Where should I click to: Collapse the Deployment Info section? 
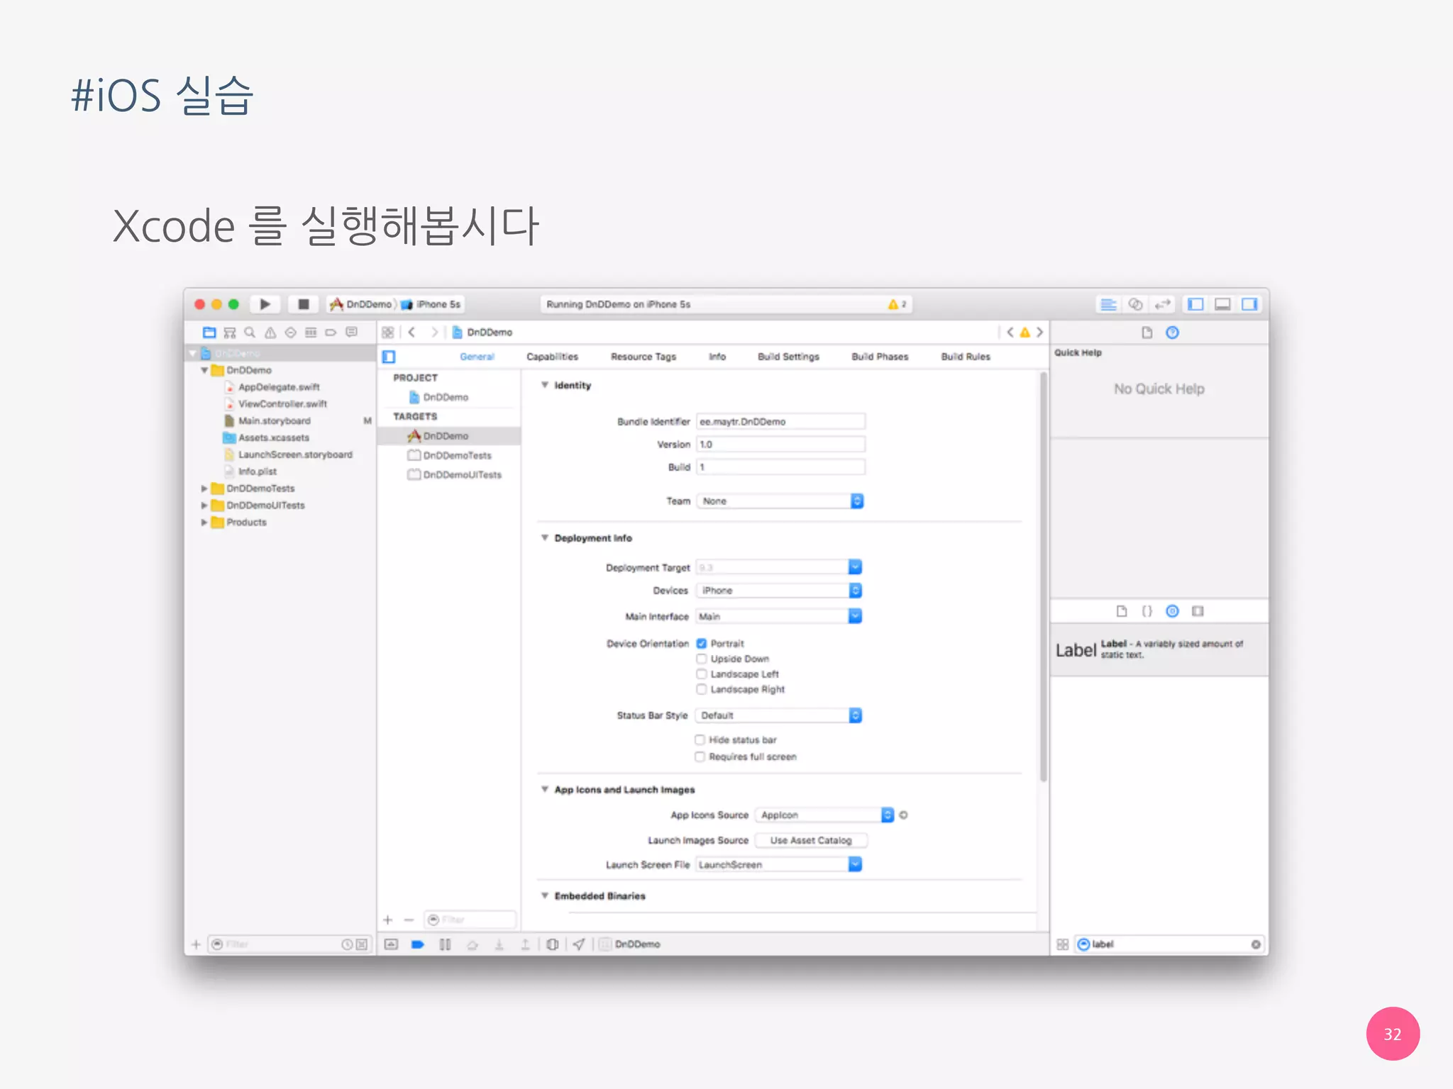[545, 538]
